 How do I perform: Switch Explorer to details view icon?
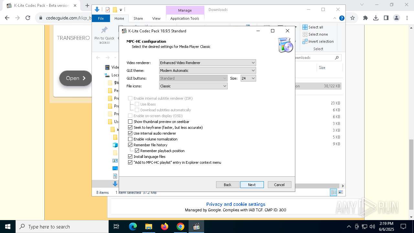coord(333,193)
